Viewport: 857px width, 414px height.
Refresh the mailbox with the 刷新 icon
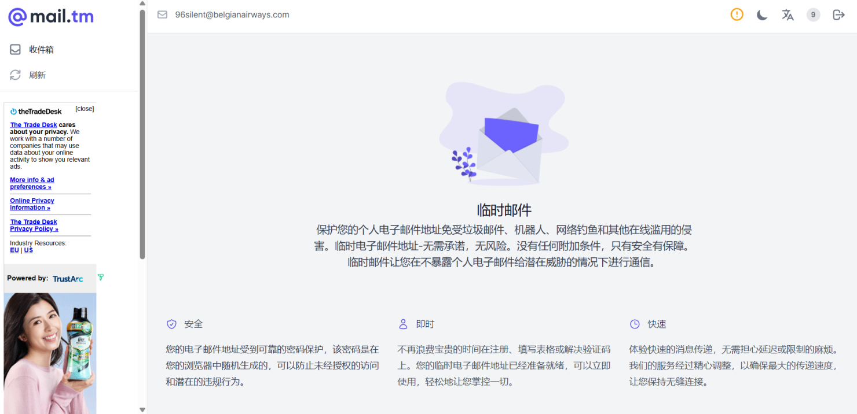click(x=15, y=75)
